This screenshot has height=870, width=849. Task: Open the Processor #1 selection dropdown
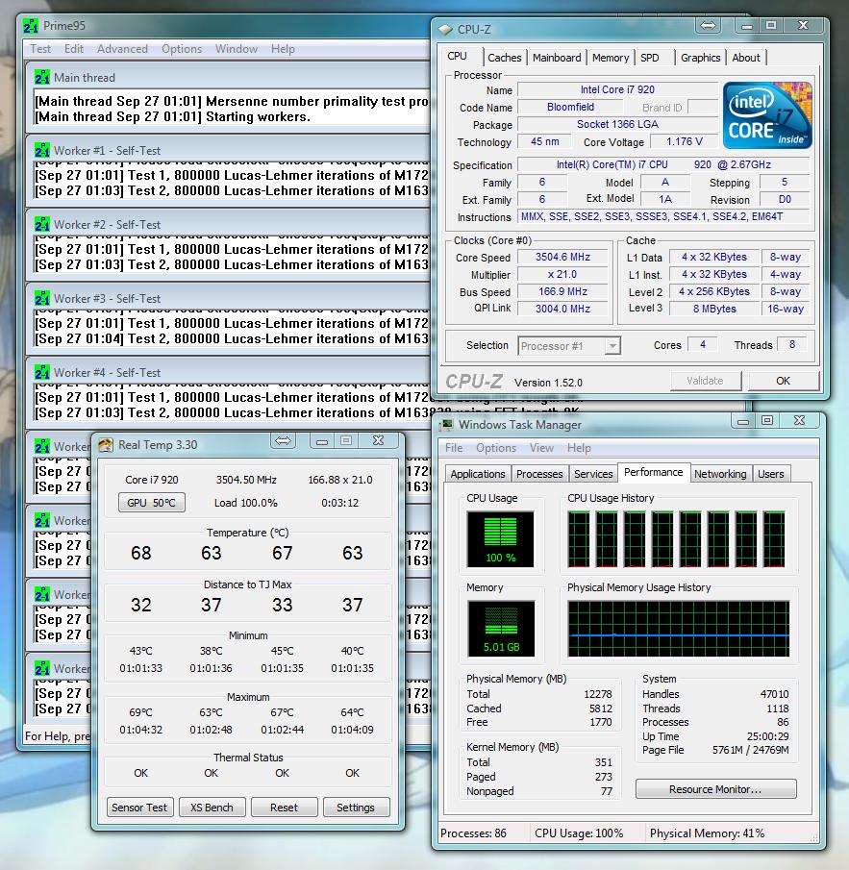coord(569,346)
